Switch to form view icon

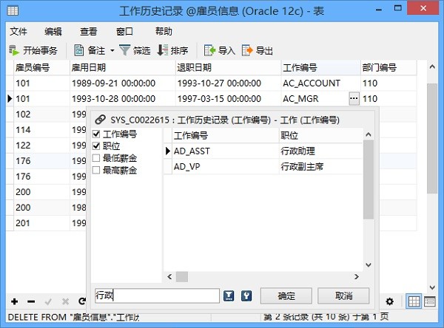[430, 301]
